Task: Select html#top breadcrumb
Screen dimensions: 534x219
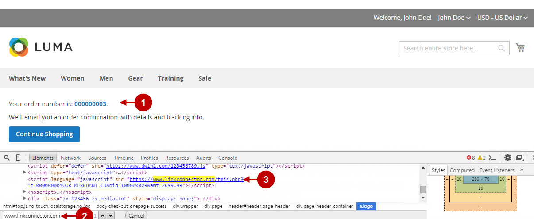Action: pos(46,206)
